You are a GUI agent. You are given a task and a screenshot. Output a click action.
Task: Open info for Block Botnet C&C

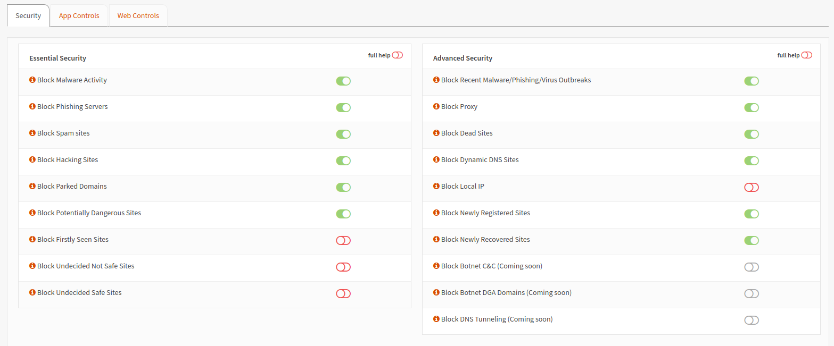click(x=436, y=266)
